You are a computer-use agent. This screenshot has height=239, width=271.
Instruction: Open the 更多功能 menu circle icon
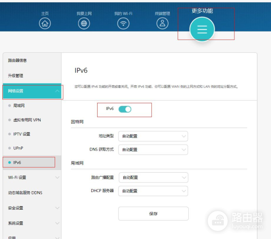[202, 29]
